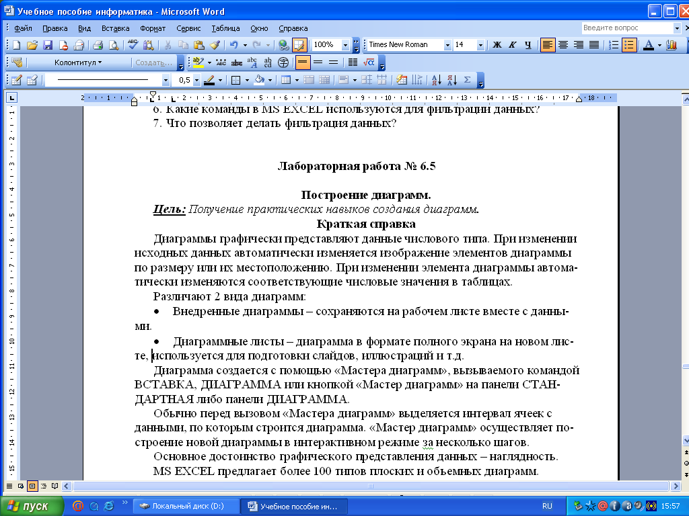
Task: Toggle italic formatting (К)
Action: (x=512, y=45)
